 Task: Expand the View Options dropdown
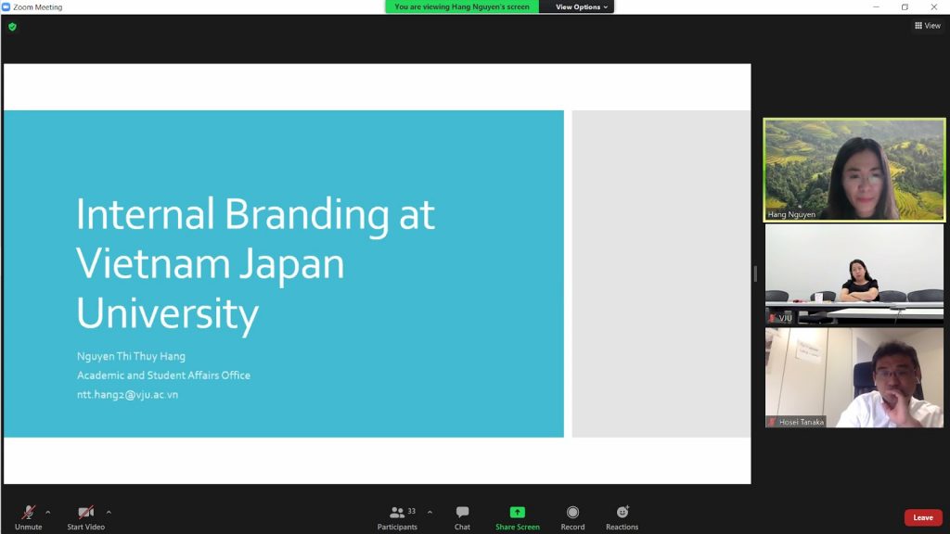tap(581, 6)
